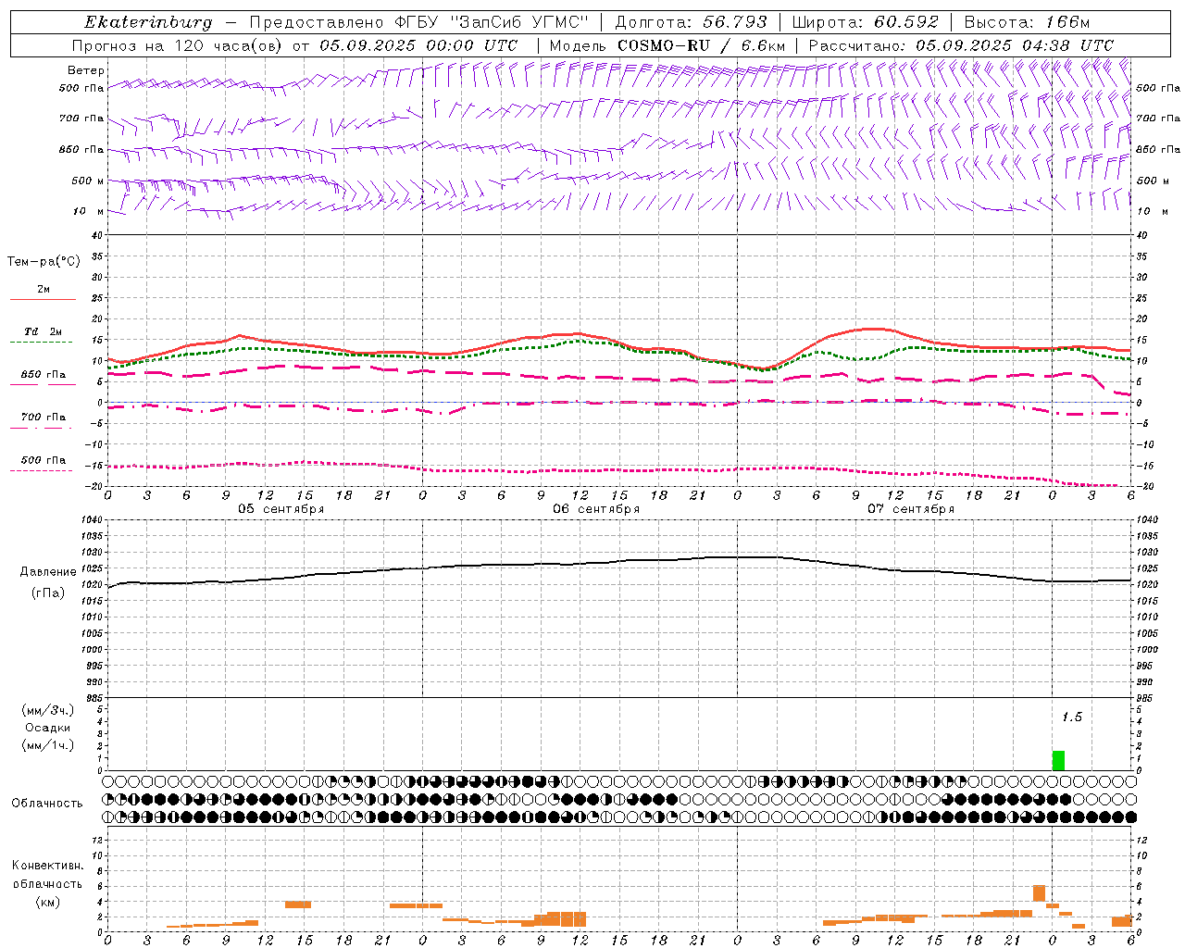Select the Модель COSMO-RU / 6.6км label
The width and height of the screenshot is (1185, 948).
[667, 45]
